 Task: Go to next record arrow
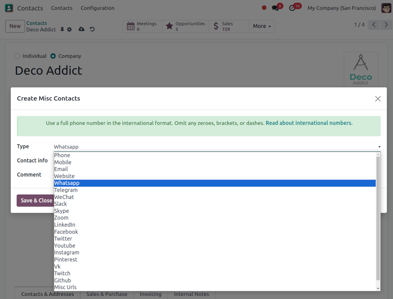[386, 25]
